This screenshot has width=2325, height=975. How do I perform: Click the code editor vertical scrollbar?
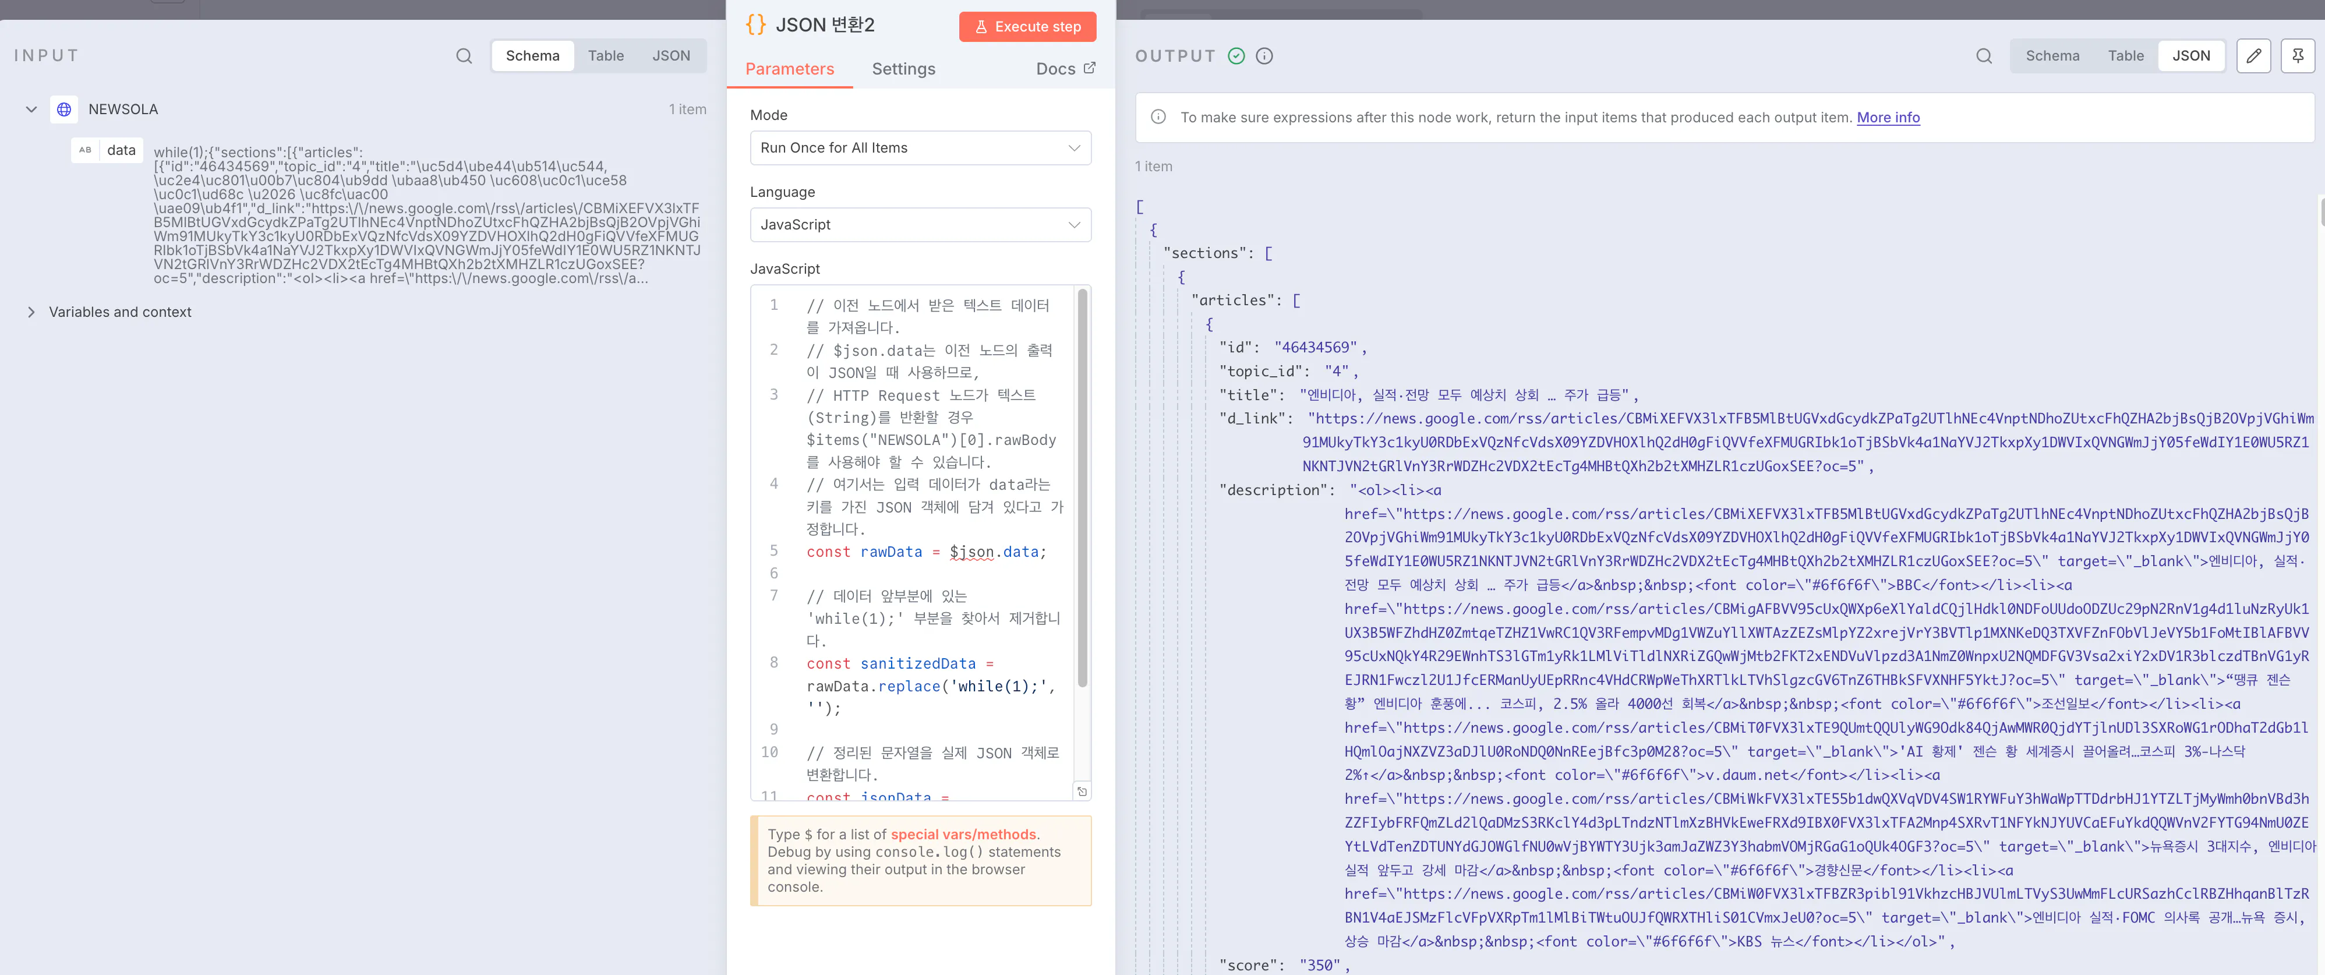(1082, 487)
